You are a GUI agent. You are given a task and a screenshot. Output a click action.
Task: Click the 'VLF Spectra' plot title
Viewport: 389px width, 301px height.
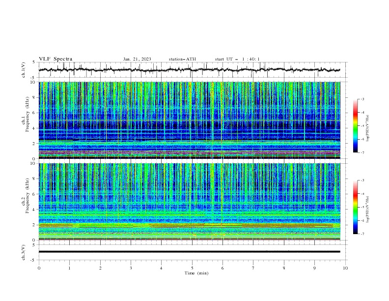pos(56,59)
